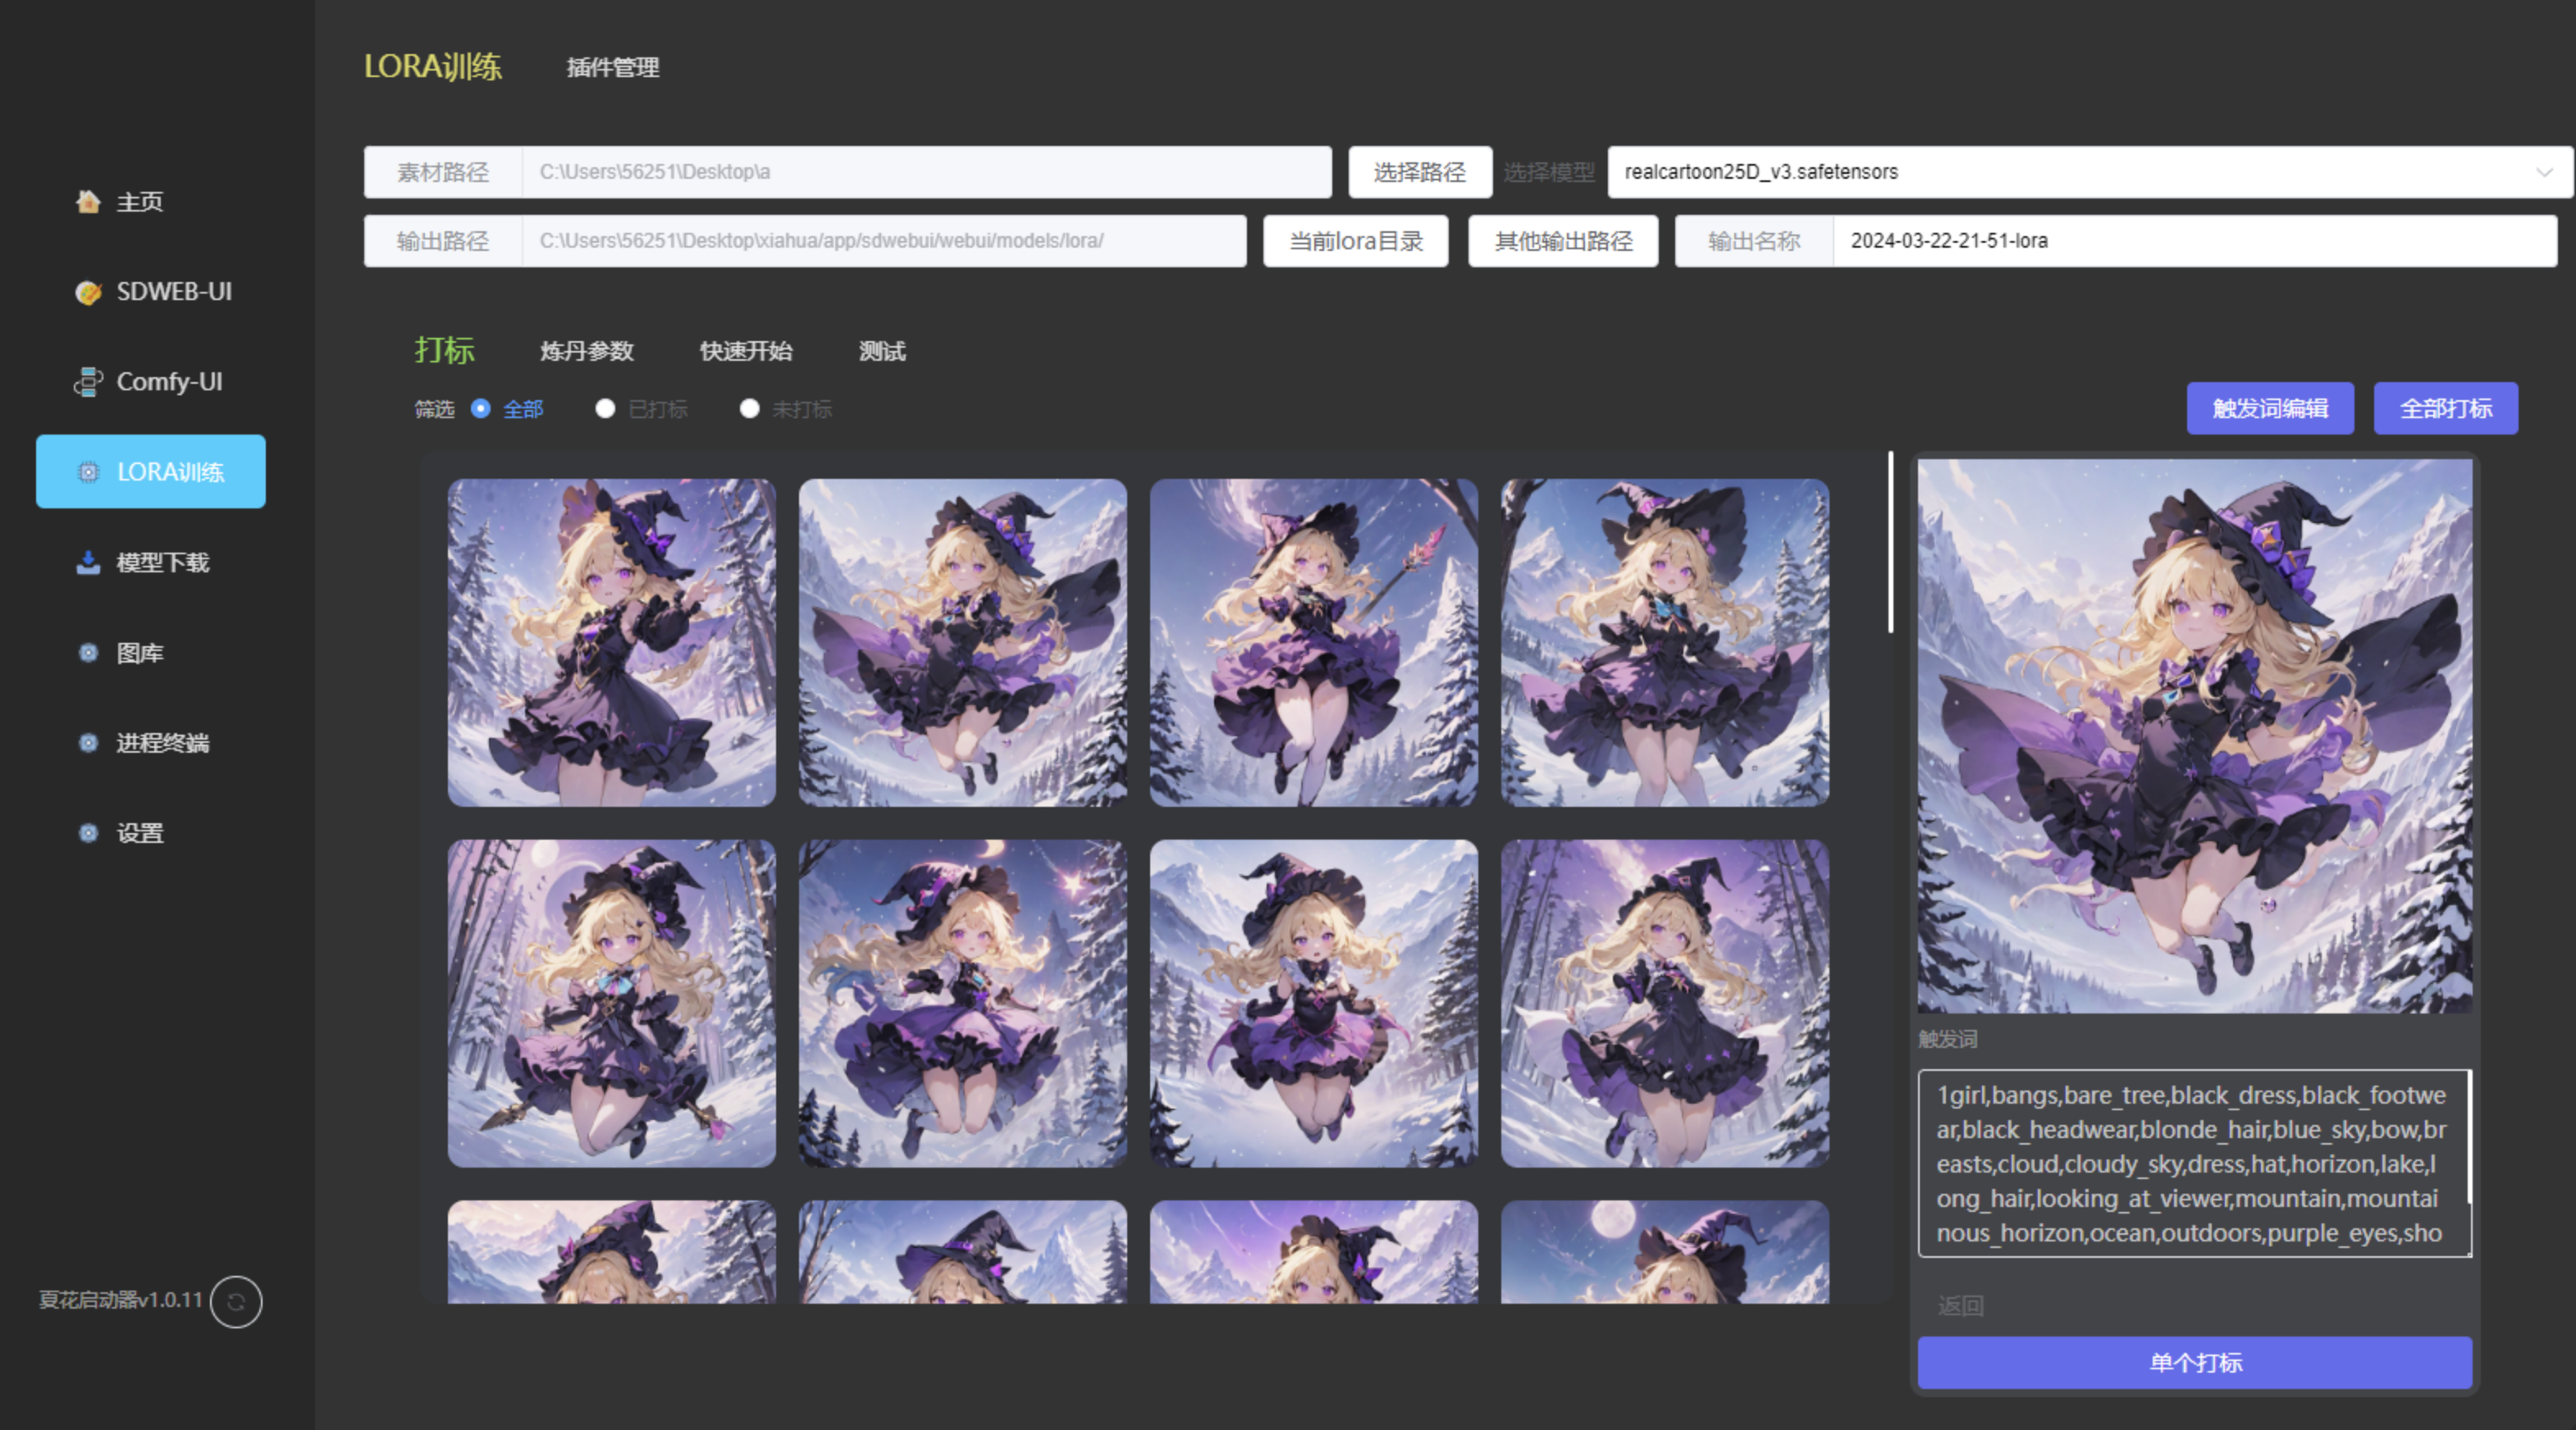
Task: Select third thumbnail in second row
Action: [1314, 1004]
